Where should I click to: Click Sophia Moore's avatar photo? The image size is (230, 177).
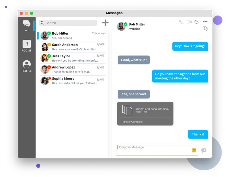(x=44, y=81)
